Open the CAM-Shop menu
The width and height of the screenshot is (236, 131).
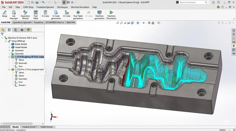pos(28,7)
